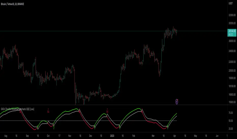Click the 25.00 indicator scale level
Image resolution: width=237 pixels, height=139 pixels.
231,129
